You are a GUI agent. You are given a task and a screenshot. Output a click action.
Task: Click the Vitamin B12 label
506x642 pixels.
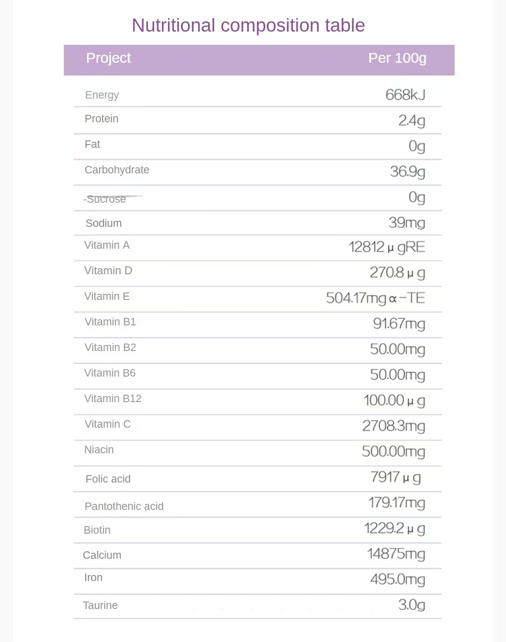click(113, 399)
